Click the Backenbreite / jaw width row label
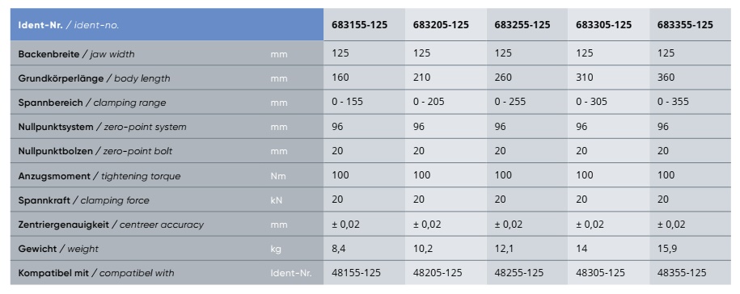The image size is (740, 294). coord(77,54)
